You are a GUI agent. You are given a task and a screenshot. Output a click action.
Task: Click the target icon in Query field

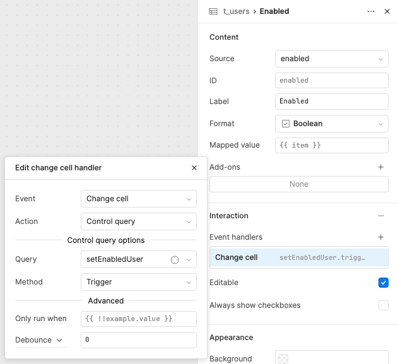pos(175,259)
